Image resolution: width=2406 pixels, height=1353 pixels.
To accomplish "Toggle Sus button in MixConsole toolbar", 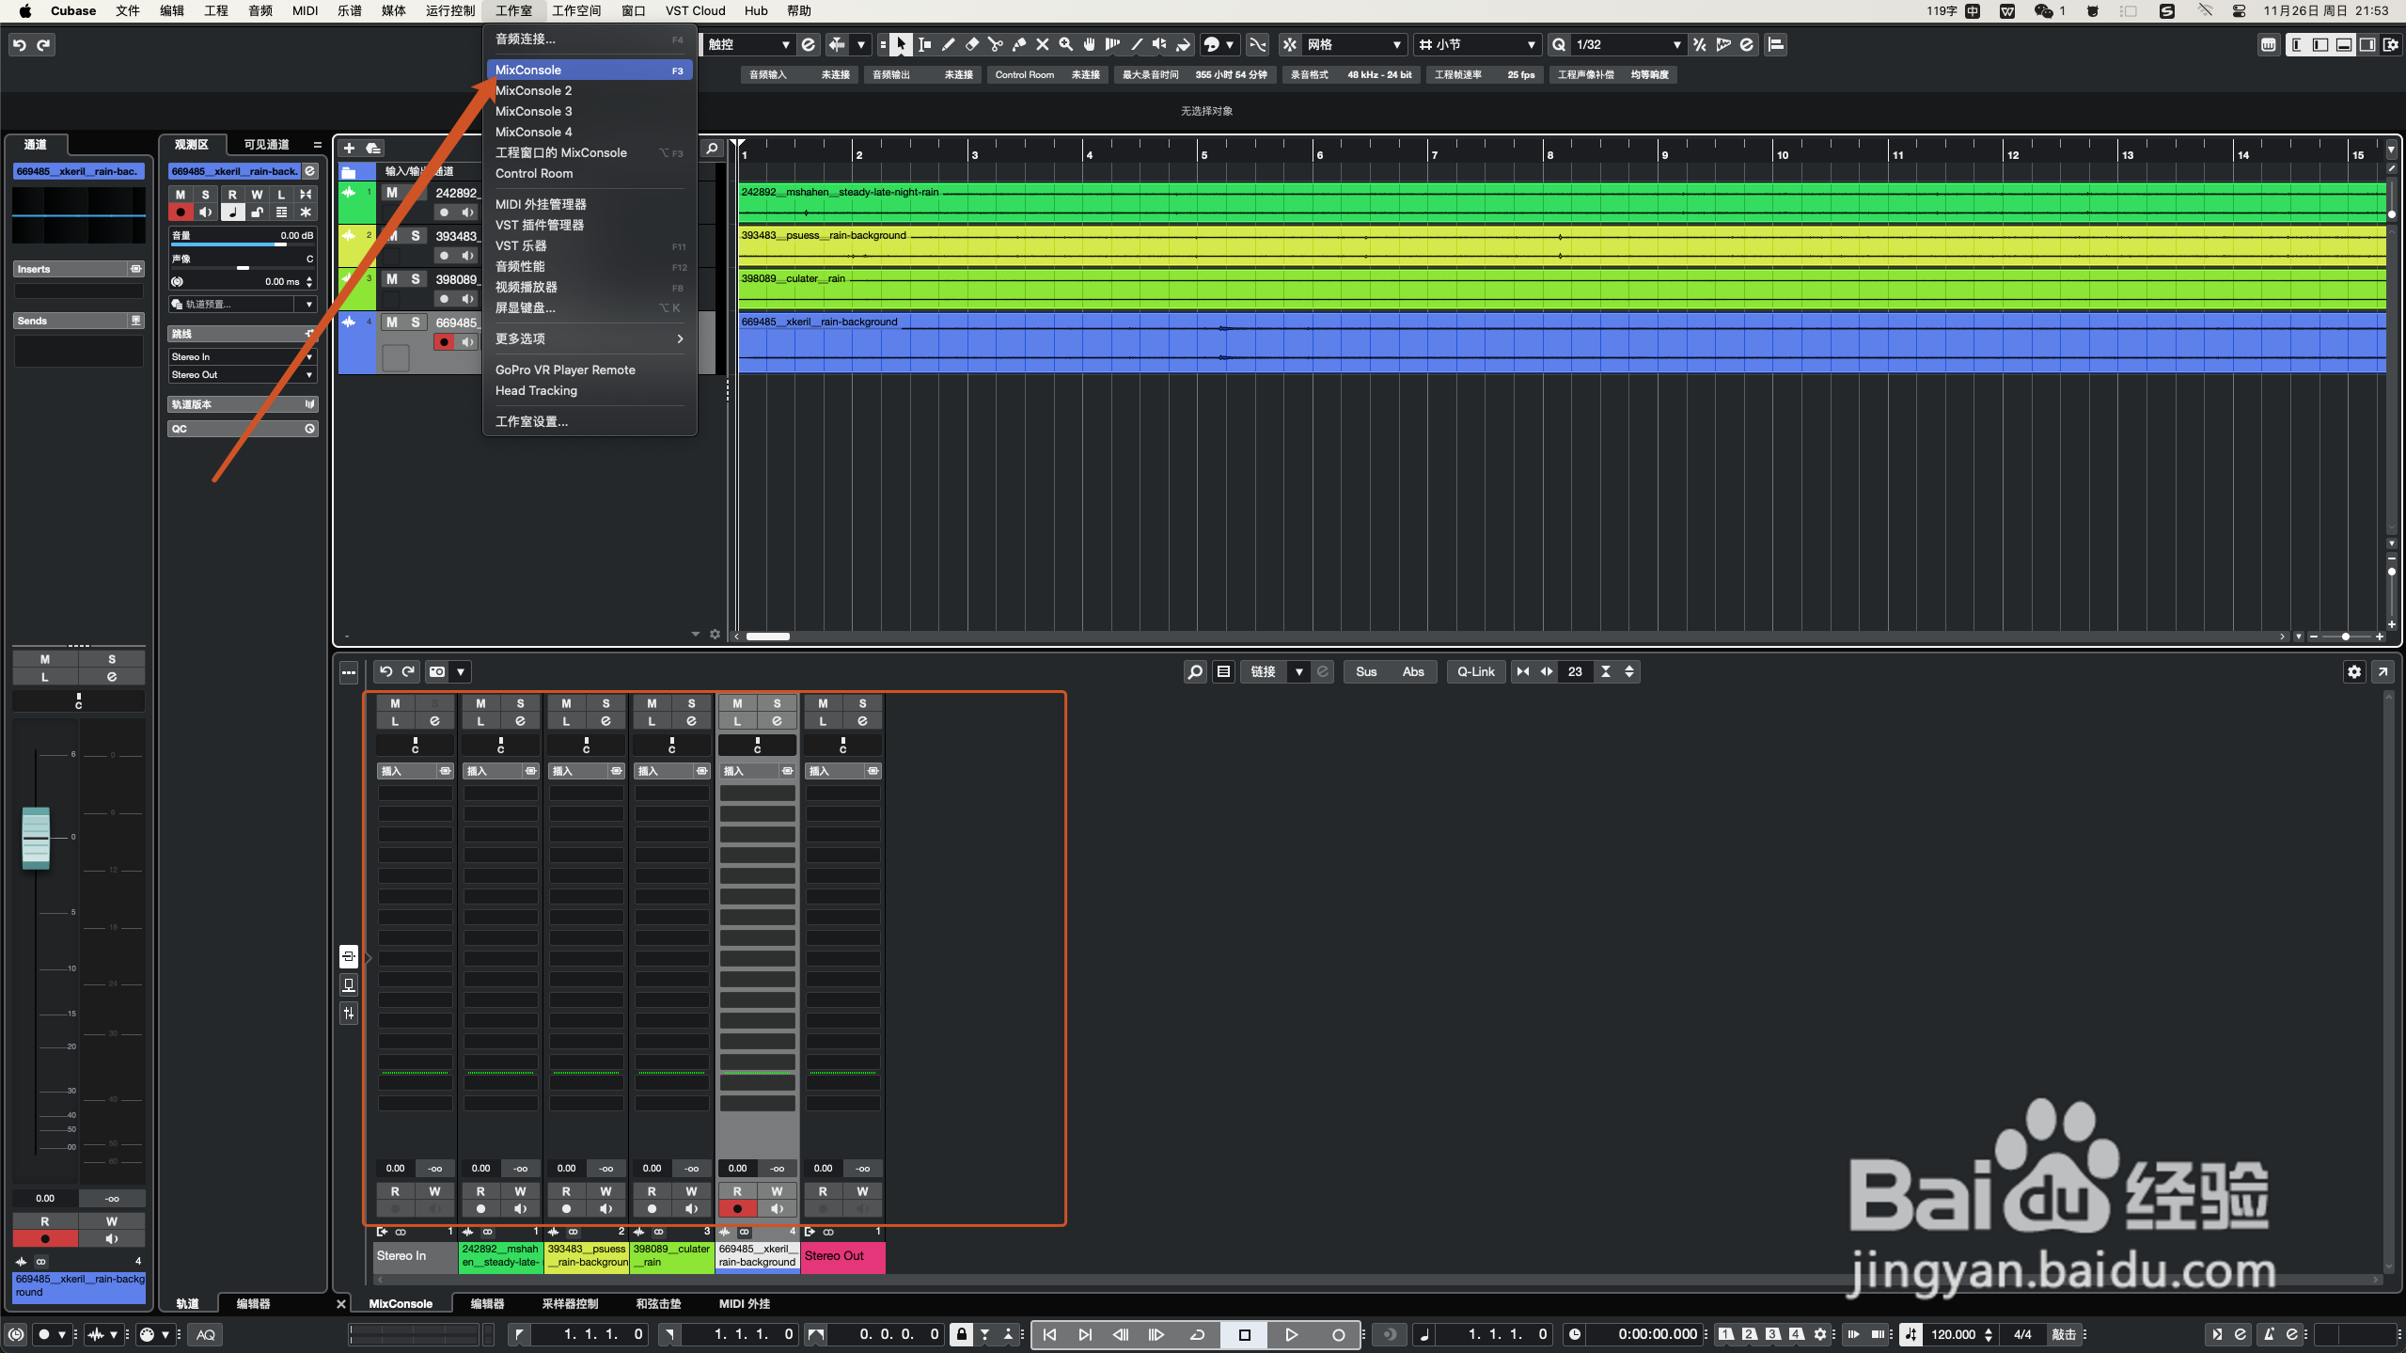I will pos(1366,671).
